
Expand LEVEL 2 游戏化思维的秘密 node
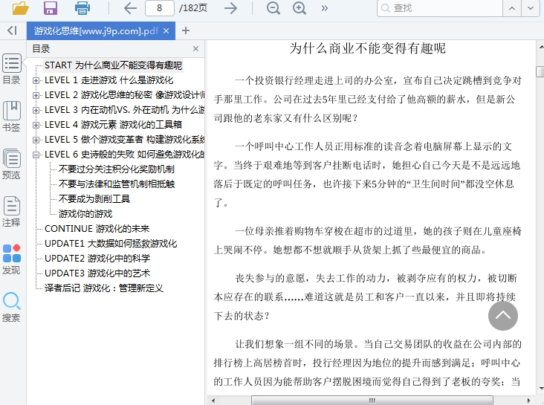pos(36,95)
